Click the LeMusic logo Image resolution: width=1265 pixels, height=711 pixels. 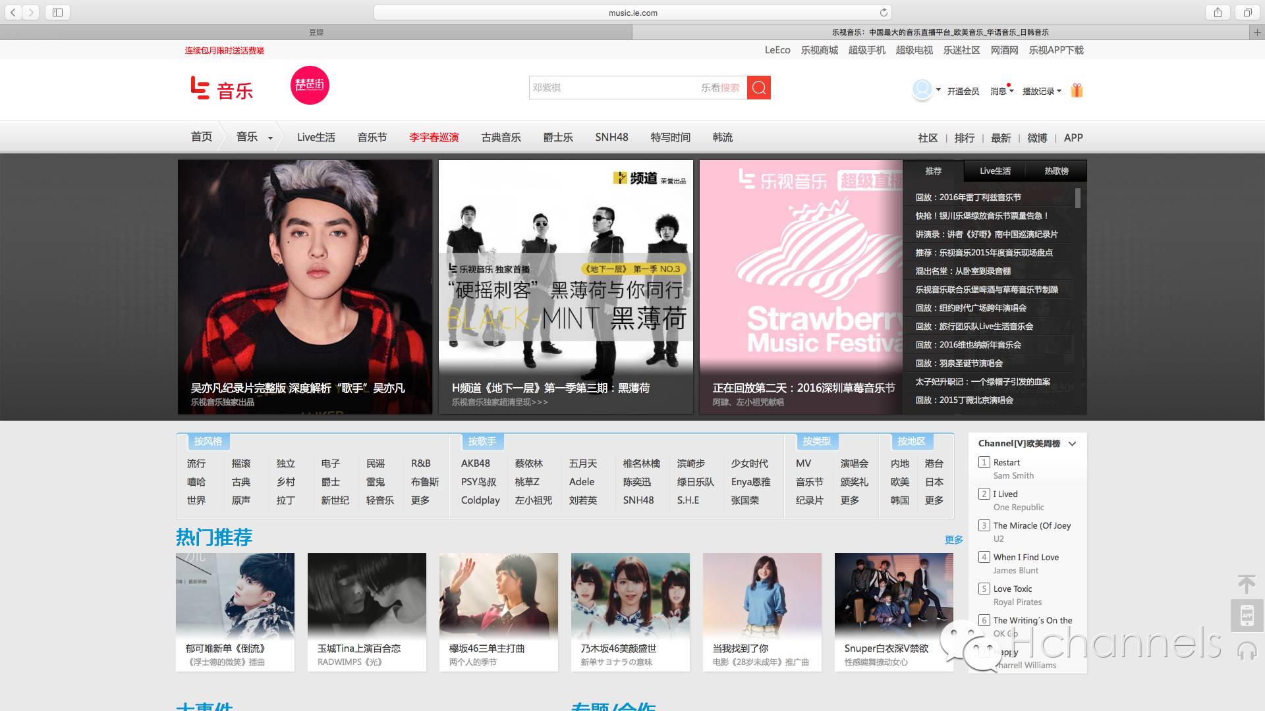point(222,88)
